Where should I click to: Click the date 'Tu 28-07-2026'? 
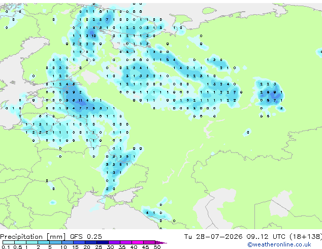coord(213,237)
